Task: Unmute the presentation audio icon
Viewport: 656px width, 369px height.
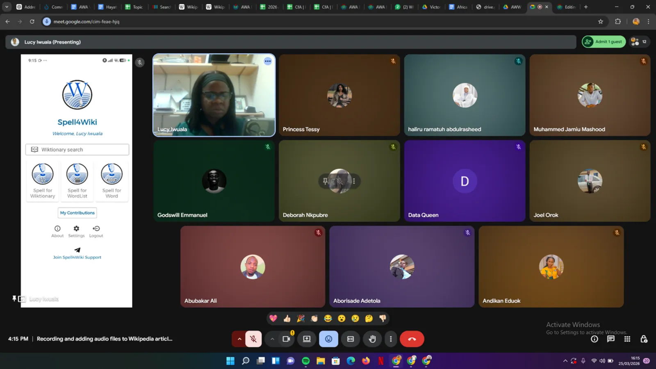Action: tap(140, 63)
